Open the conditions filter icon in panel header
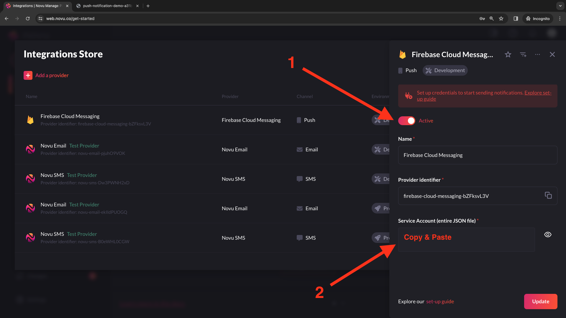The height and width of the screenshot is (318, 566). (x=523, y=54)
